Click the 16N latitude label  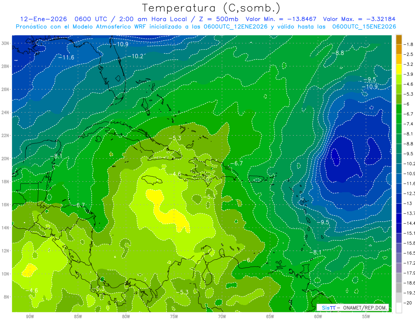click(x=6, y=205)
